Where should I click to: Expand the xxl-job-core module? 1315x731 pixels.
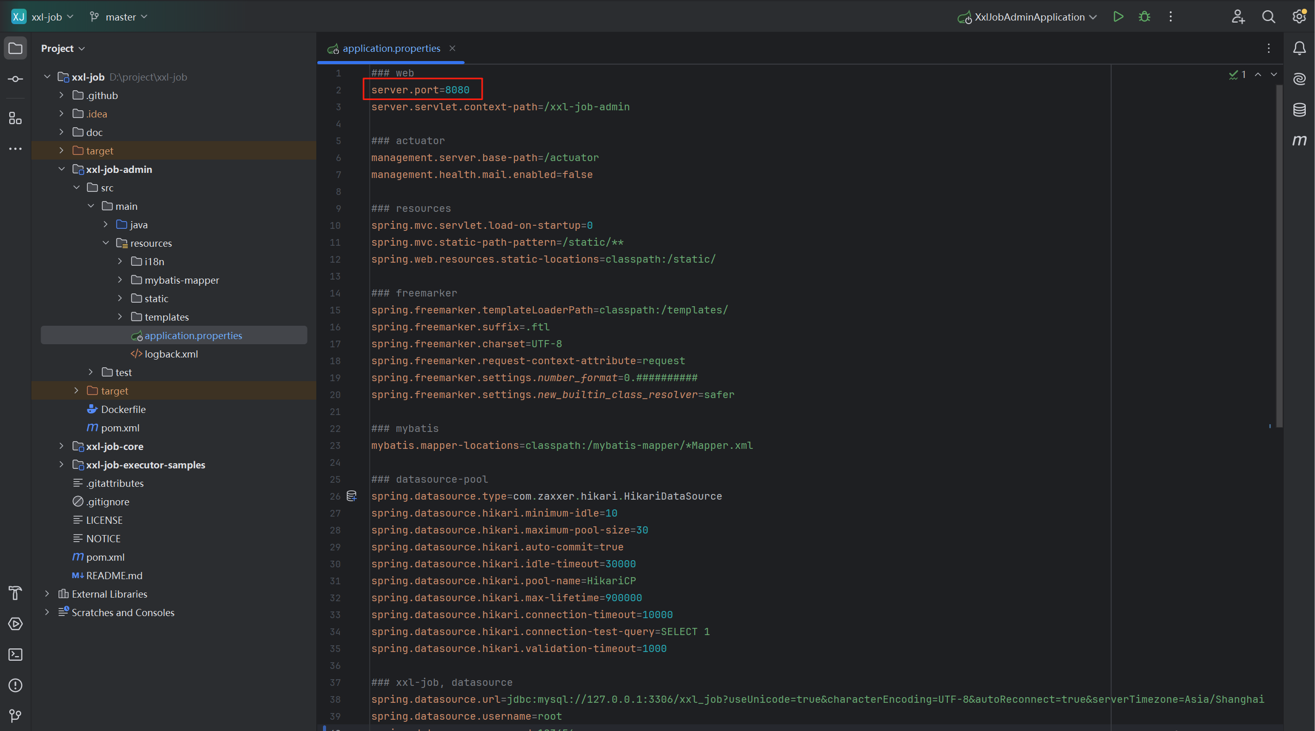point(62,446)
